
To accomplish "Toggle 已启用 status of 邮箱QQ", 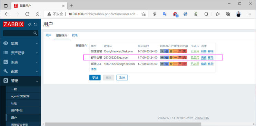I will 195,64.
